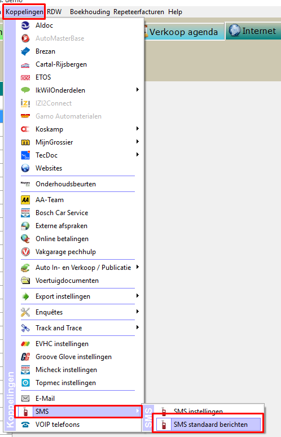Click the Onderhoudsbeurten icon

click(25, 184)
